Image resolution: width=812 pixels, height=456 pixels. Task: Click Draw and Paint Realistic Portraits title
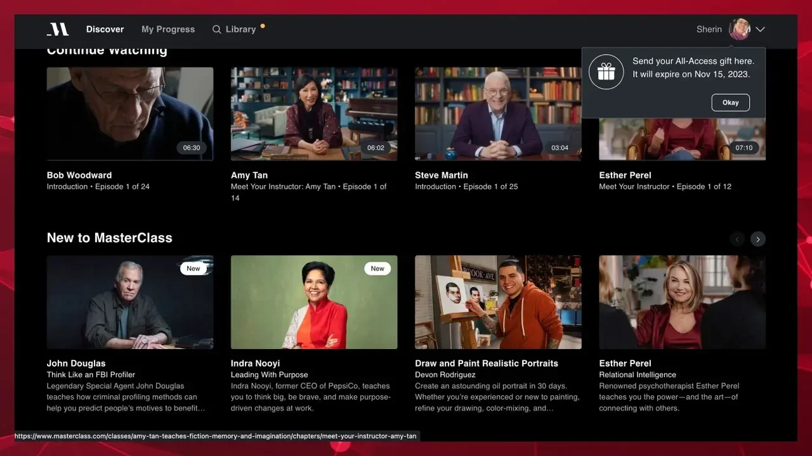(487, 364)
